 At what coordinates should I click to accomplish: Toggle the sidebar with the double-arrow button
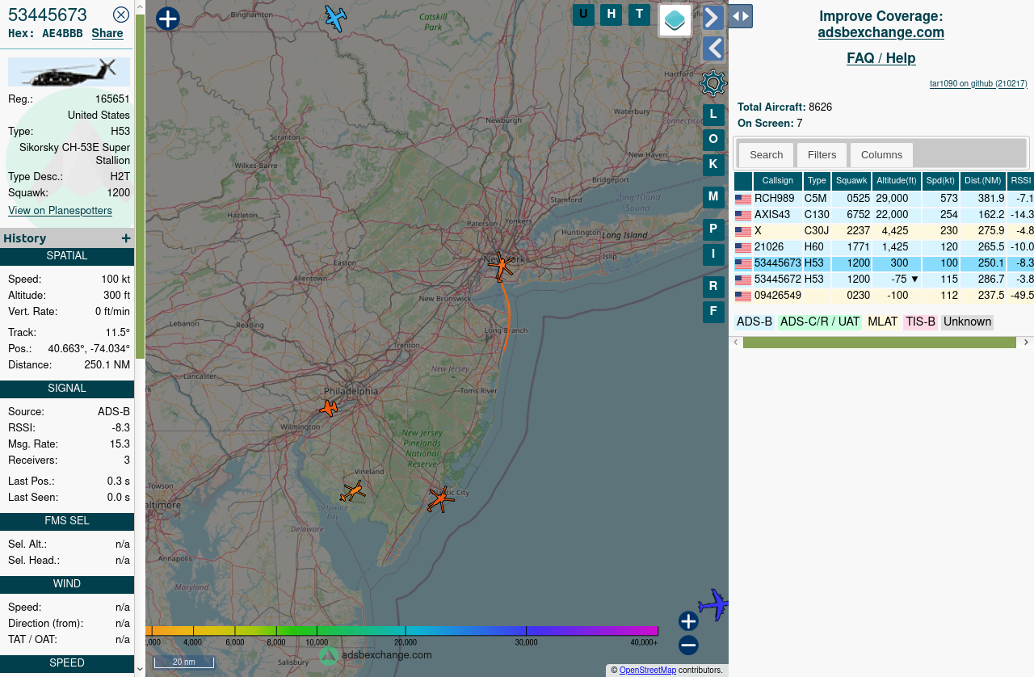click(x=741, y=16)
